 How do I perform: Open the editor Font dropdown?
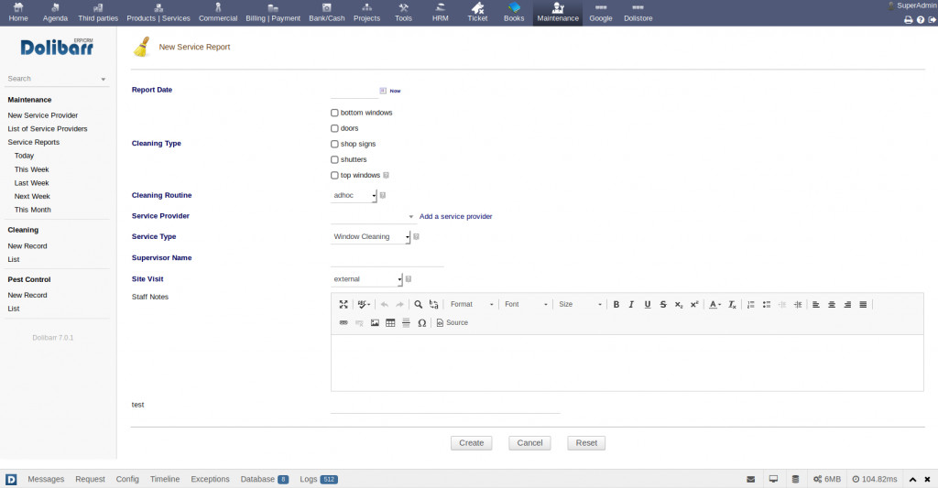(x=526, y=304)
